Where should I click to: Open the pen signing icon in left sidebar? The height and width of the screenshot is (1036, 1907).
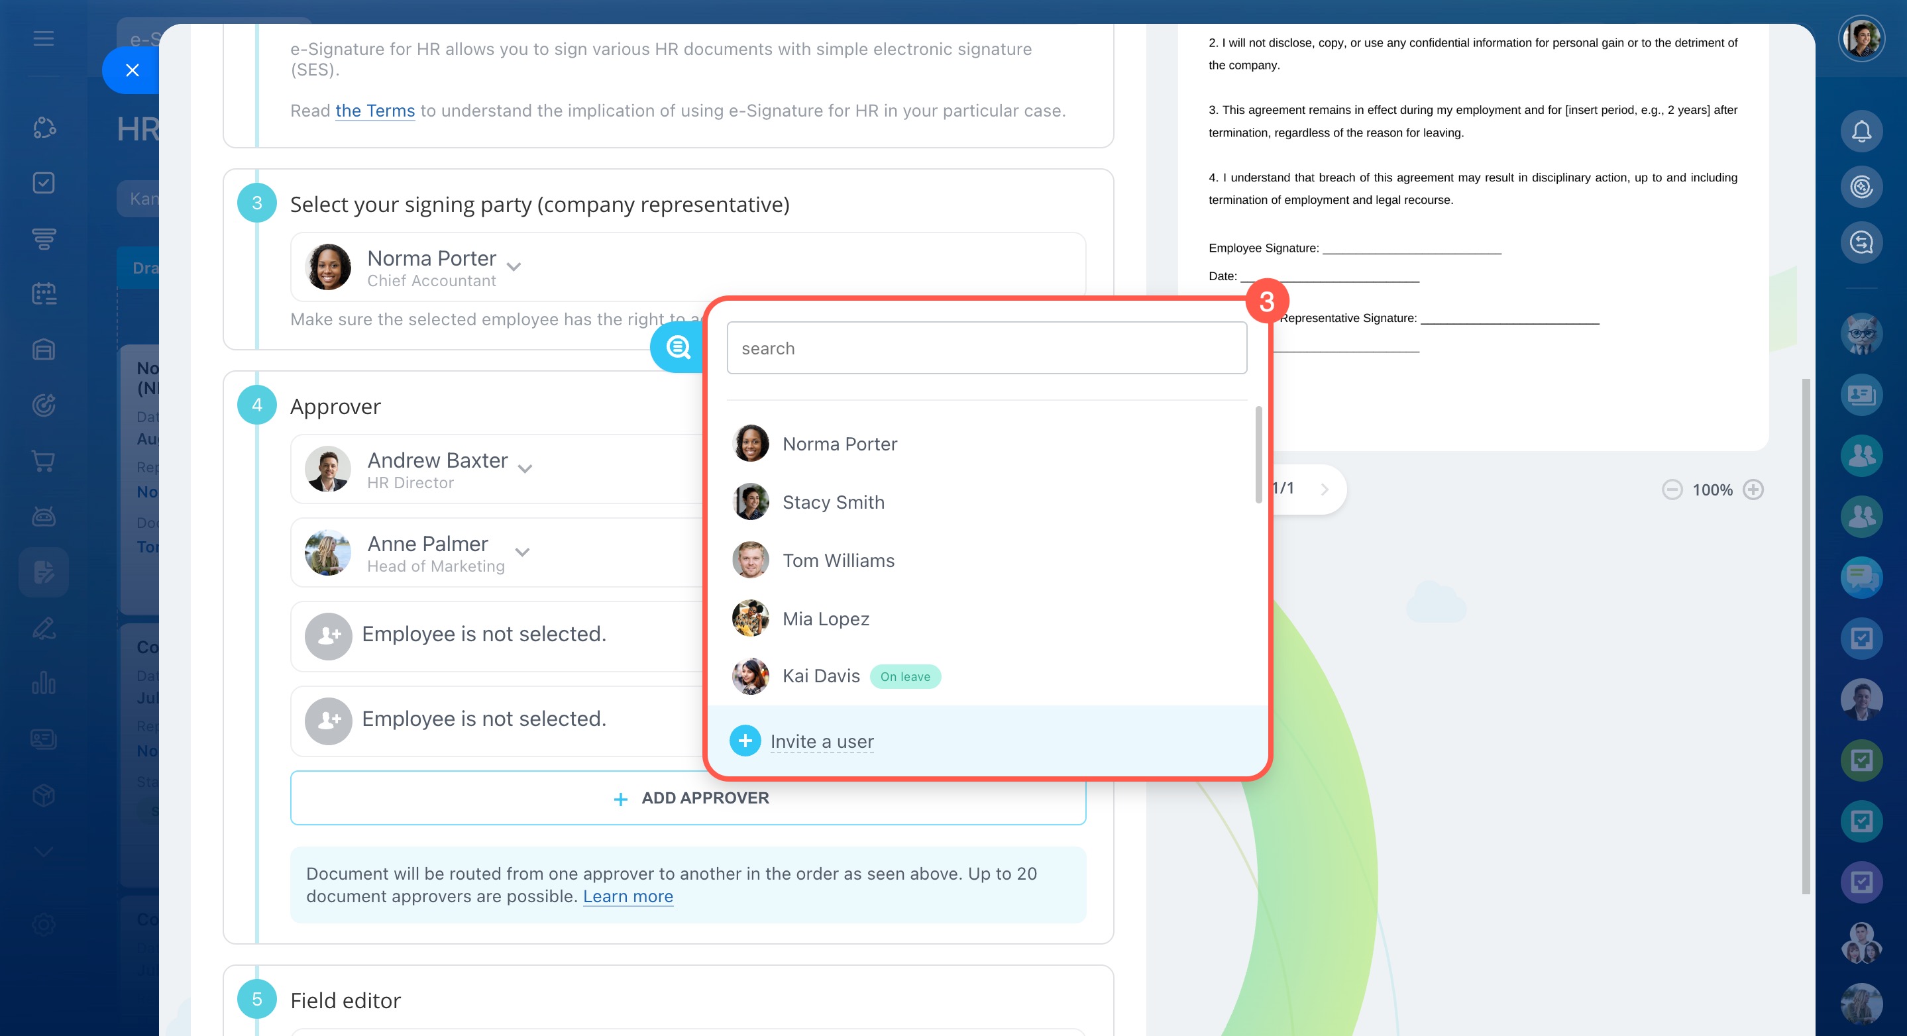coord(44,628)
